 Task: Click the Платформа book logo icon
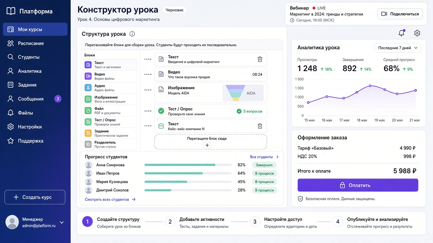click(x=11, y=11)
